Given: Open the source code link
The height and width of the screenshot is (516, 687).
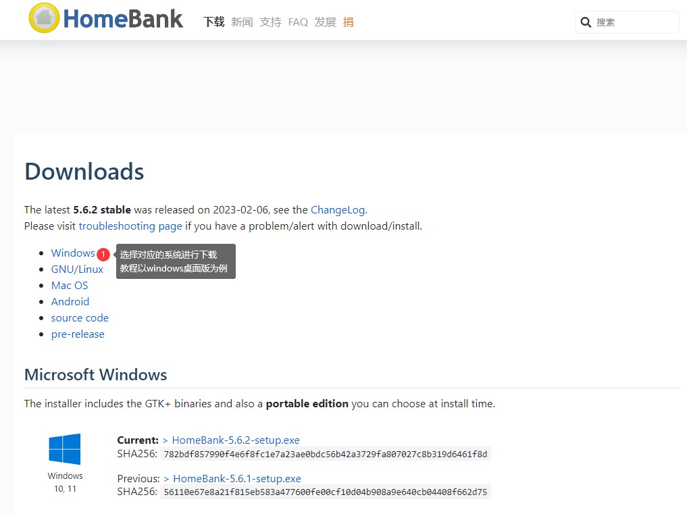Looking at the screenshot, I should coord(80,318).
